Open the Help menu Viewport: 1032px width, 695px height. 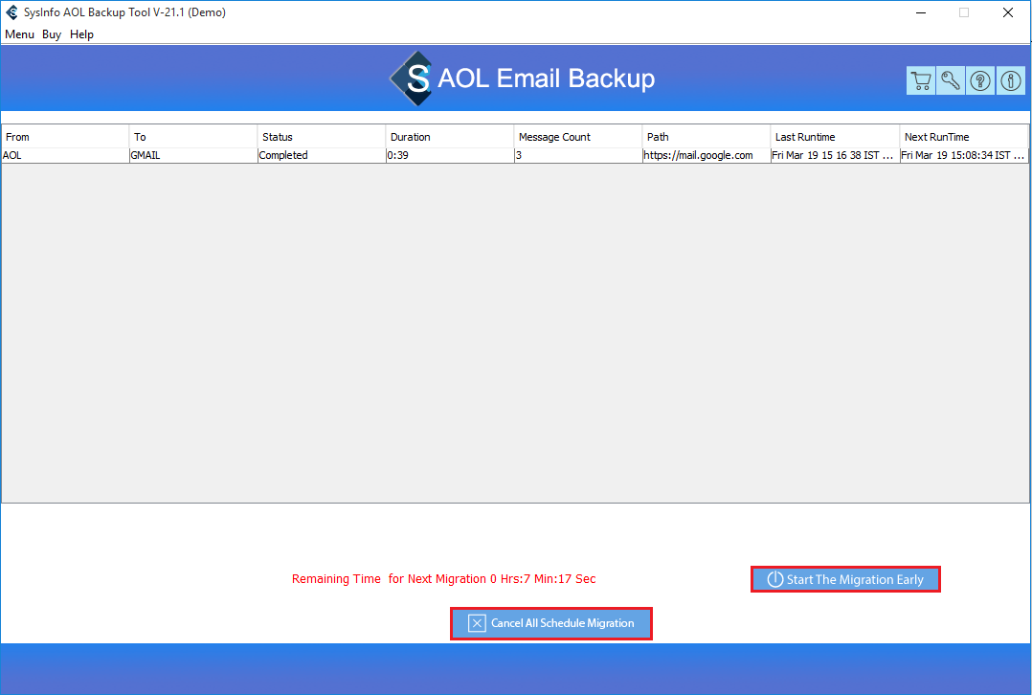pos(81,34)
